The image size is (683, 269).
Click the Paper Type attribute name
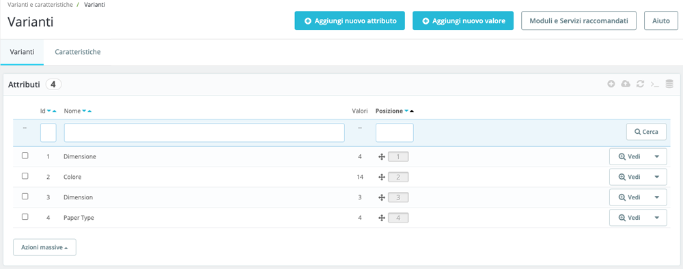click(79, 218)
